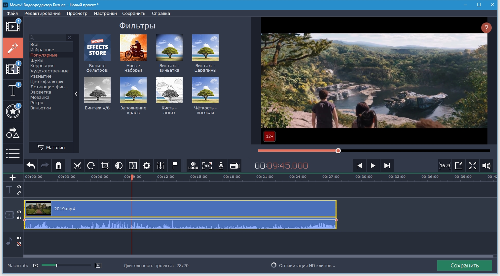Rotate the clip using rotate icon
This screenshot has height=276, width=500.
click(x=91, y=166)
